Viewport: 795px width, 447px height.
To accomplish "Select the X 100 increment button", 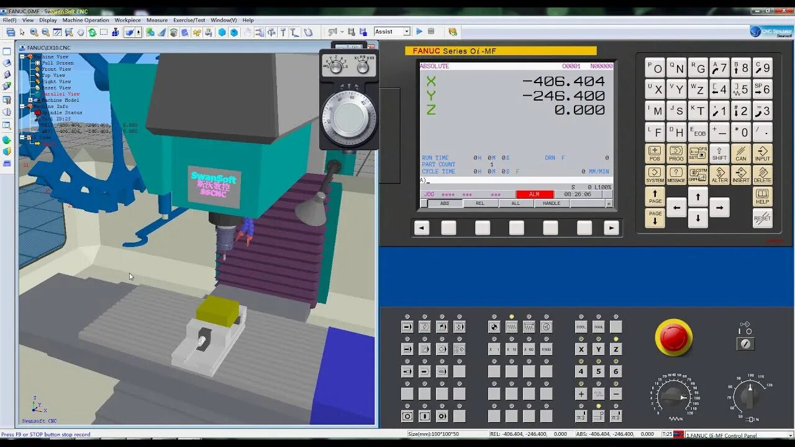I will pyautogui.click(x=529, y=350).
